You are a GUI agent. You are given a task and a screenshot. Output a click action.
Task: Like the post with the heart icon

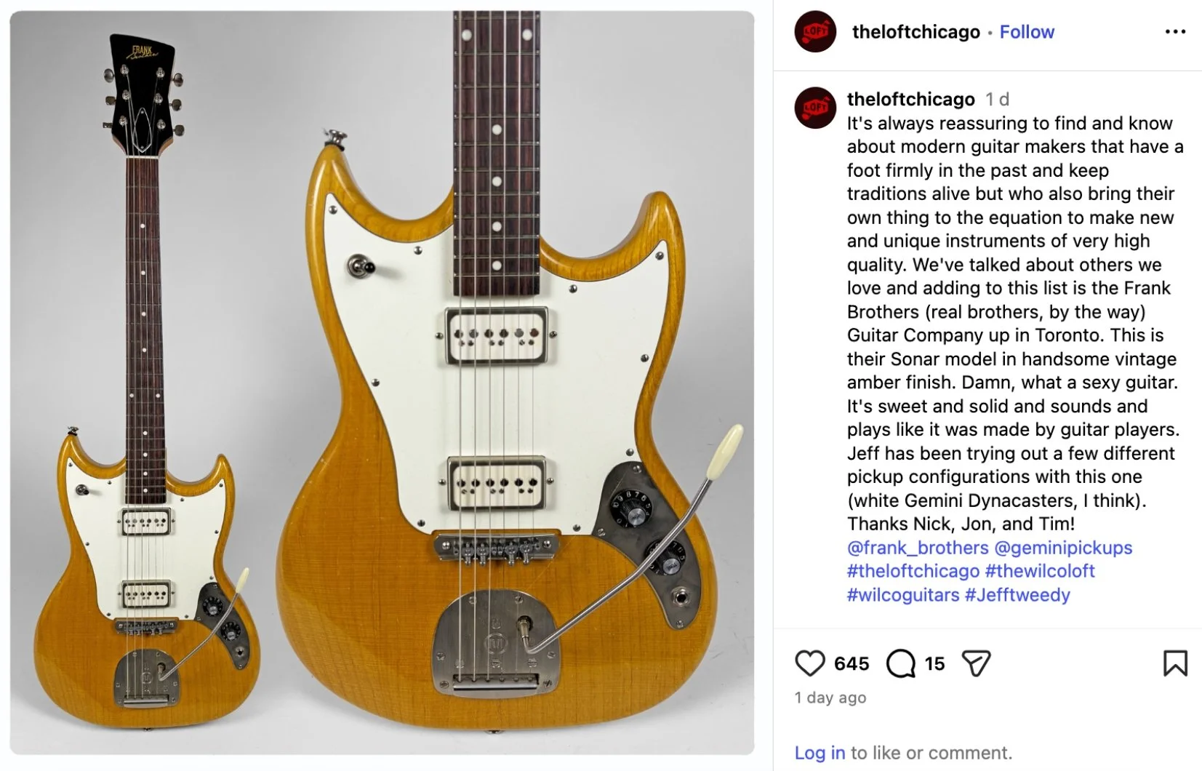click(809, 663)
